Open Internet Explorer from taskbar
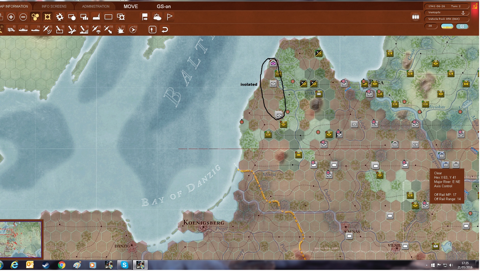This screenshot has height=274, width=491. coord(14,265)
